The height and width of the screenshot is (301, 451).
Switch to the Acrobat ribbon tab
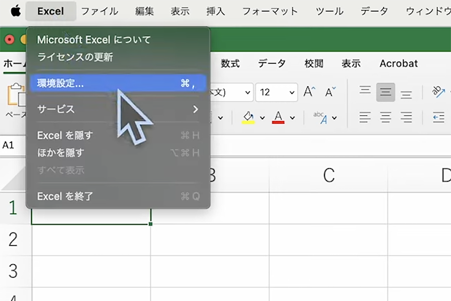coord(398,64)
